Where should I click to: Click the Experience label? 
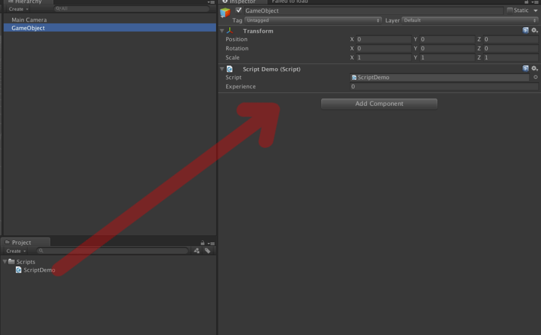click(240, 87)
